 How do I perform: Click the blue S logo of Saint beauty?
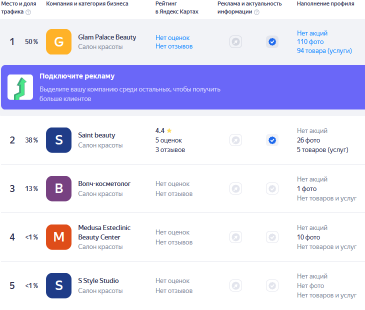[x=58, y=140]
